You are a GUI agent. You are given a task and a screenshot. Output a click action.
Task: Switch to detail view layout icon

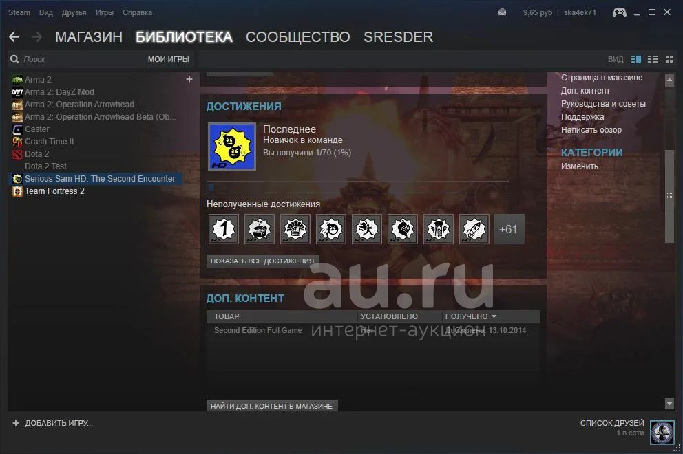(x=636, y=58)
